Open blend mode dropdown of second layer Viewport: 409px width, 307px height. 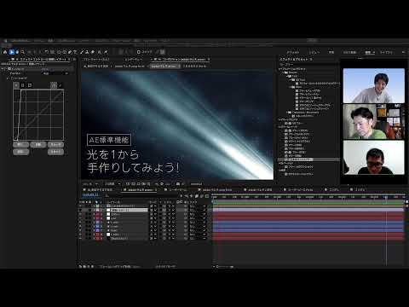[x=153, y=210]
